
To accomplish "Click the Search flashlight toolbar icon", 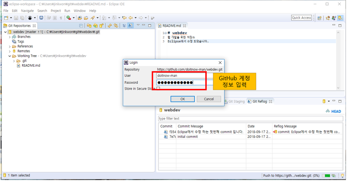I will (93, 18).
